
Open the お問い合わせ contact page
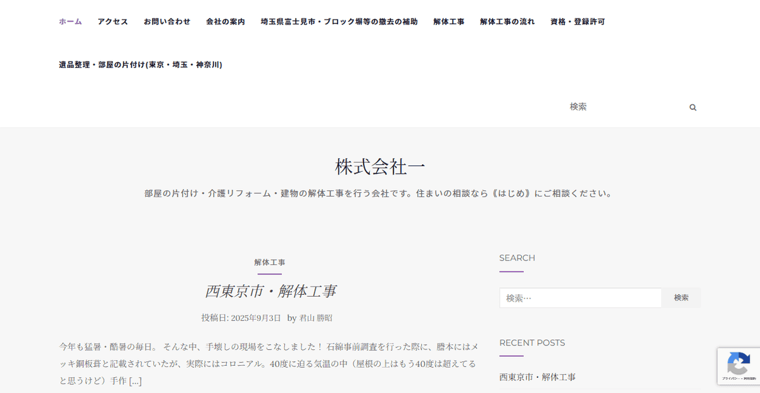tap(167, 22)
